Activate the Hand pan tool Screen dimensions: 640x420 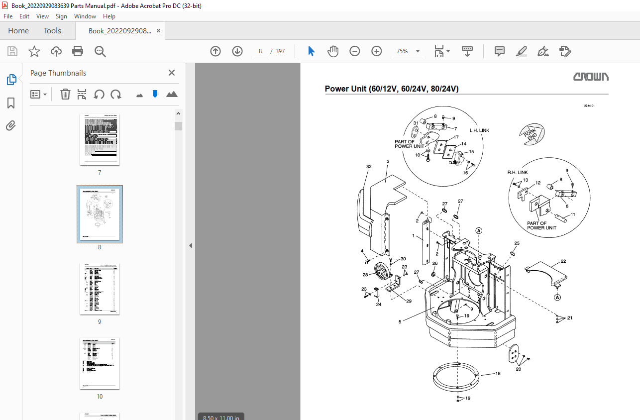tap(332, 51)
